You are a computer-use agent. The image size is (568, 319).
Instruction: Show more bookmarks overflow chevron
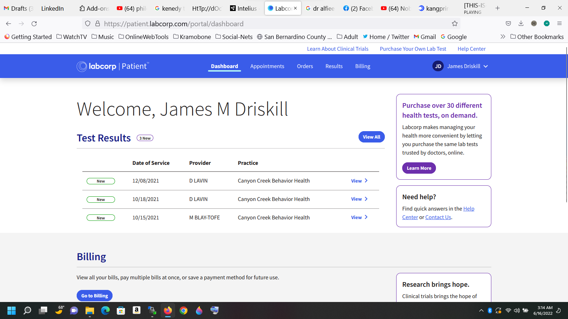pyautogui.click(x=503, y=37)
